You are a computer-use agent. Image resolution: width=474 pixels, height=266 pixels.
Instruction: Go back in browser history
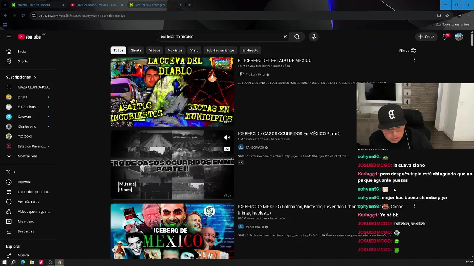[5, 16]
